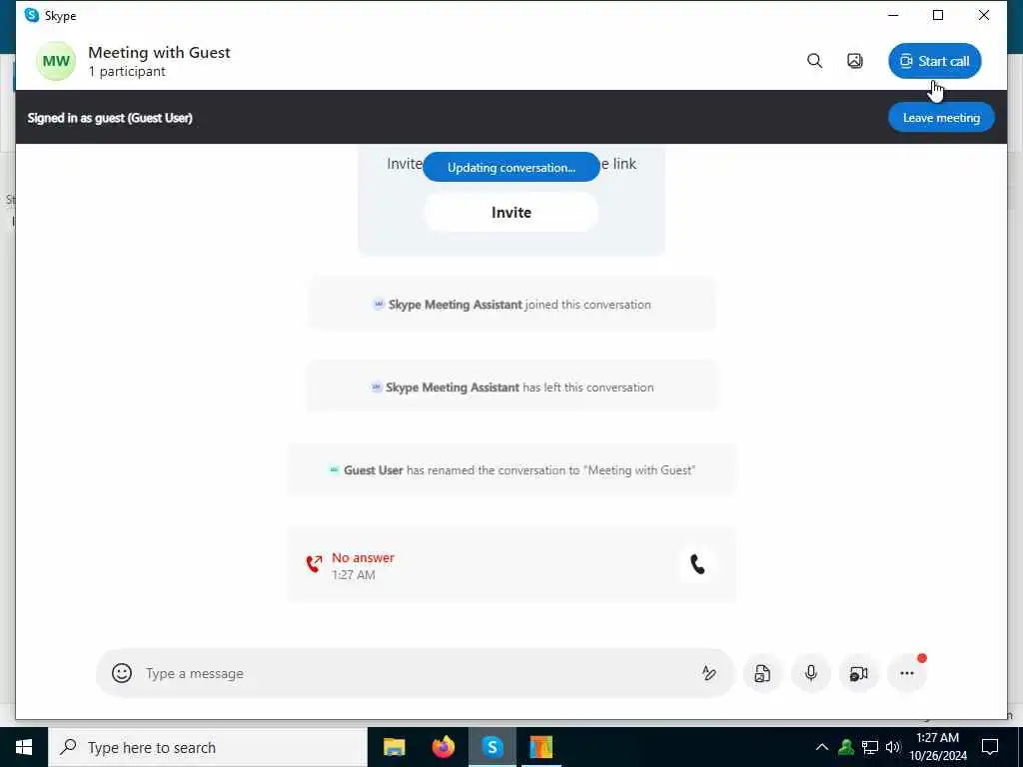Open File Explorer from the taskbar
1023x767 pixels.
(394, 747)
